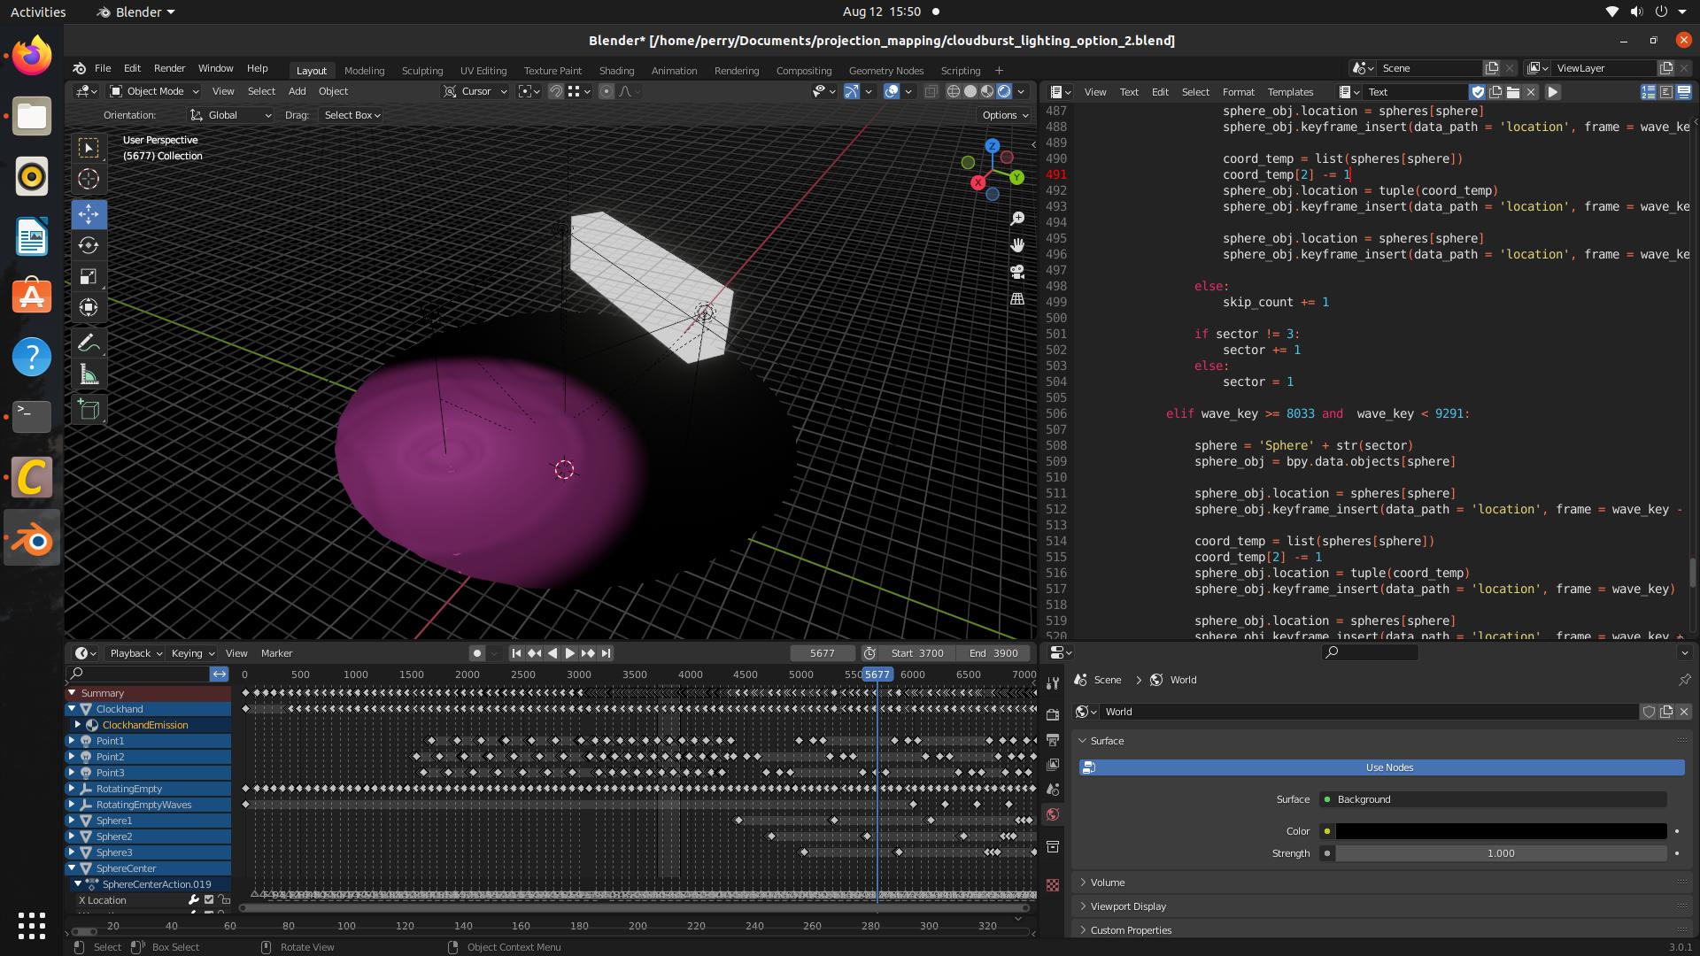Viewport: 1700px width, 956px height.
Task: Play animation forward in timeline
Action: [x=570, y=653]
